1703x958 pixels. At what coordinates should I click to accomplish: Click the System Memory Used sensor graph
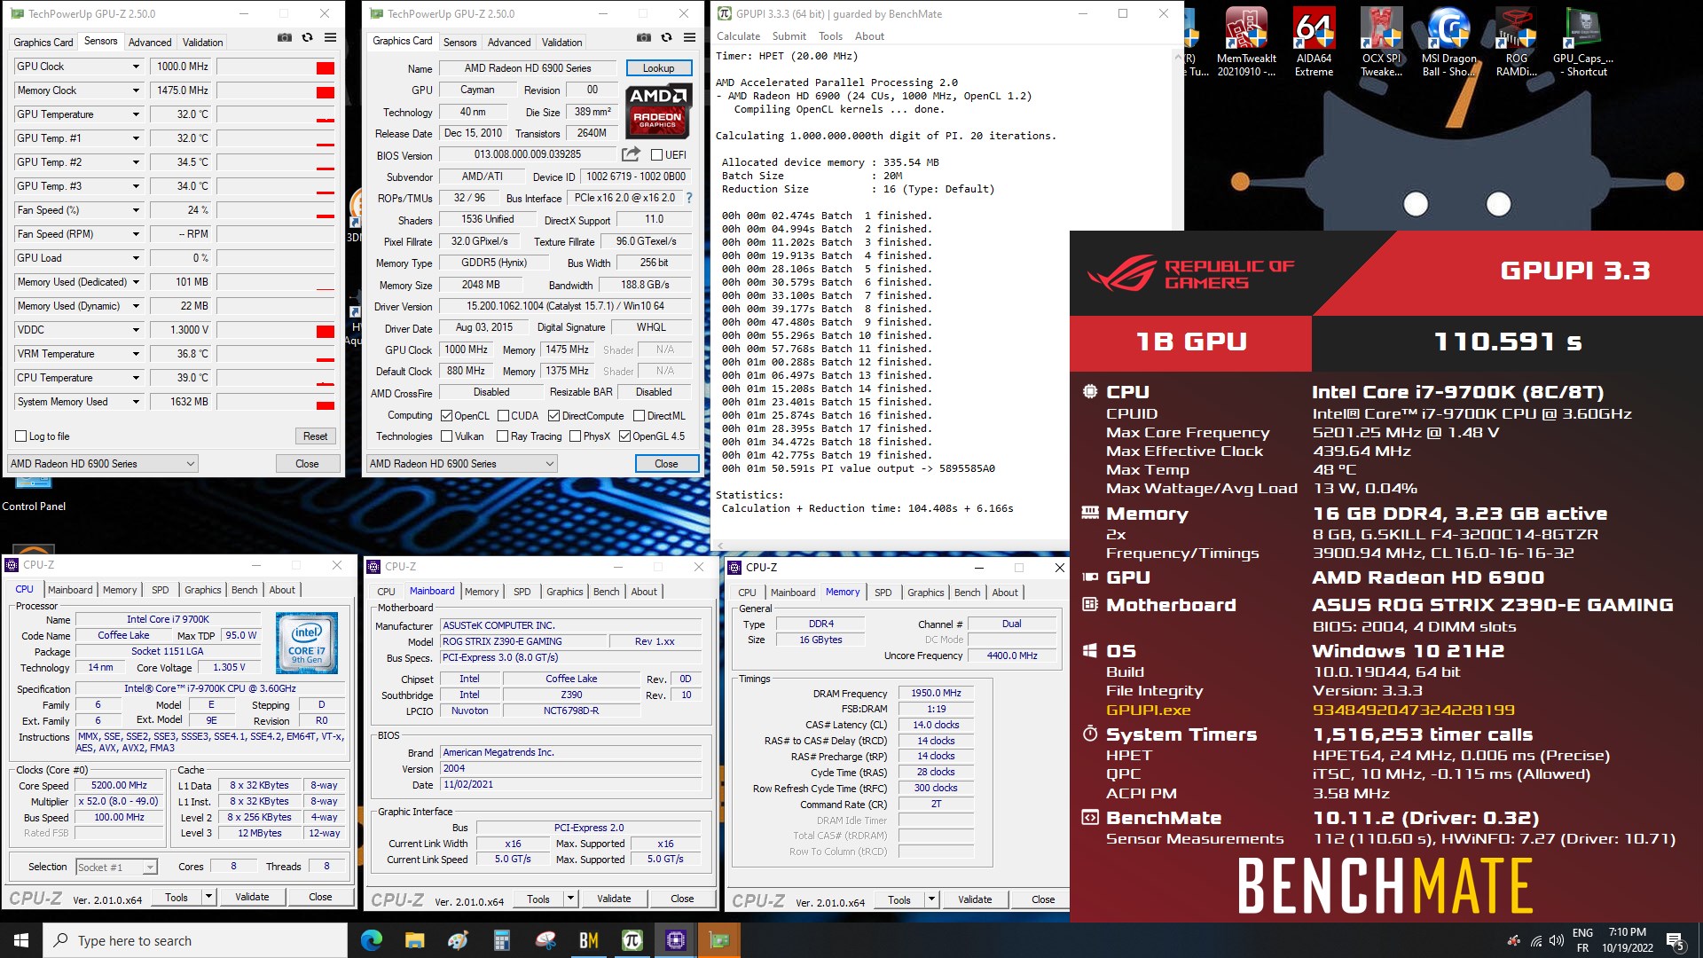coord(276,402)
